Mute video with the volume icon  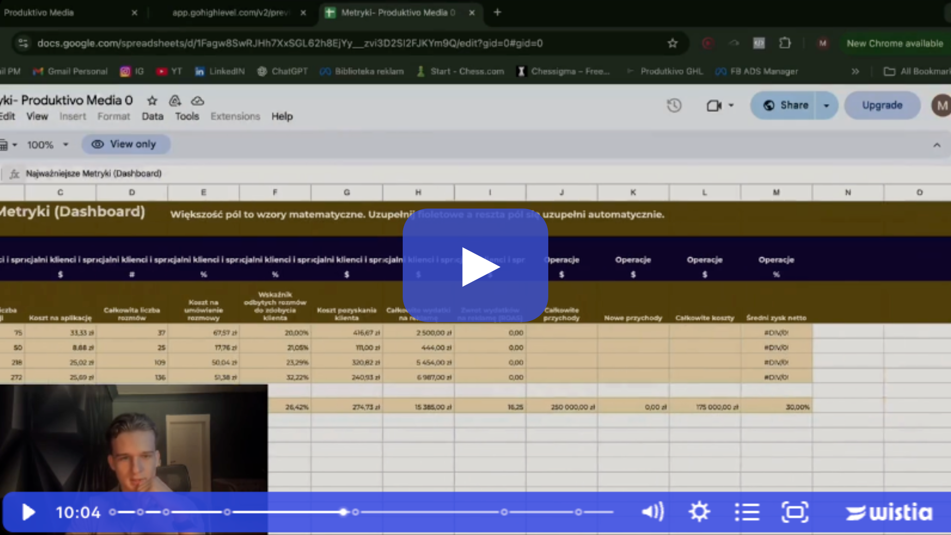(x=652, y=512)
